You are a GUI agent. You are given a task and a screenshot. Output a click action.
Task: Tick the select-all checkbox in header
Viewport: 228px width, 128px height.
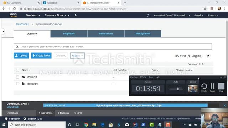tap(17, 70)
